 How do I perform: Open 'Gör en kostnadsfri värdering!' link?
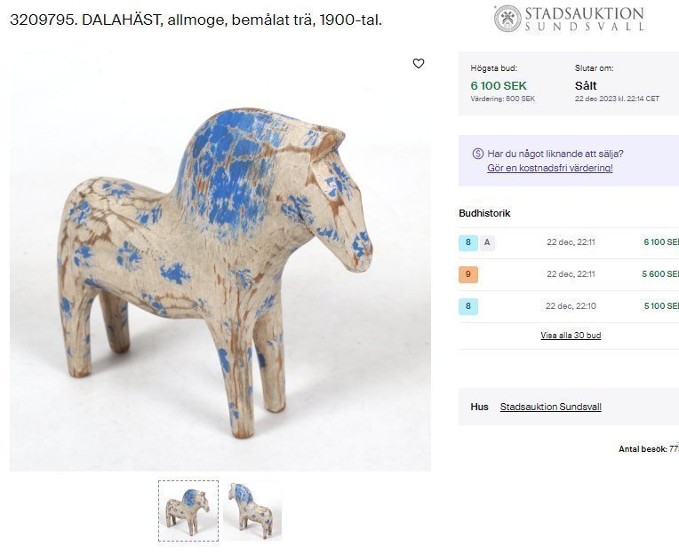pyautogui.click(x=550, y=168)
